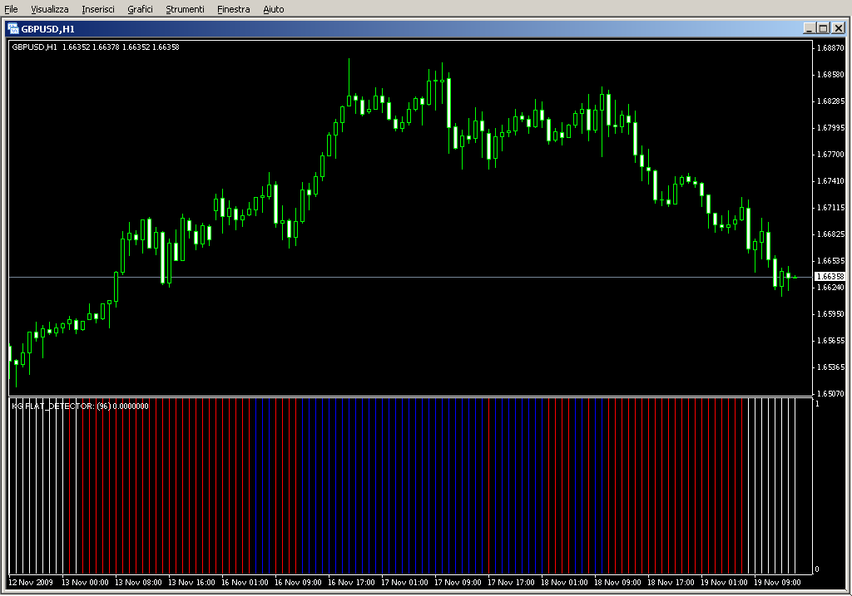Click the 17 Nov 01:00 time label
This screenshot has width=852, height=596.
pyautogui.click(x=404, y=583)
